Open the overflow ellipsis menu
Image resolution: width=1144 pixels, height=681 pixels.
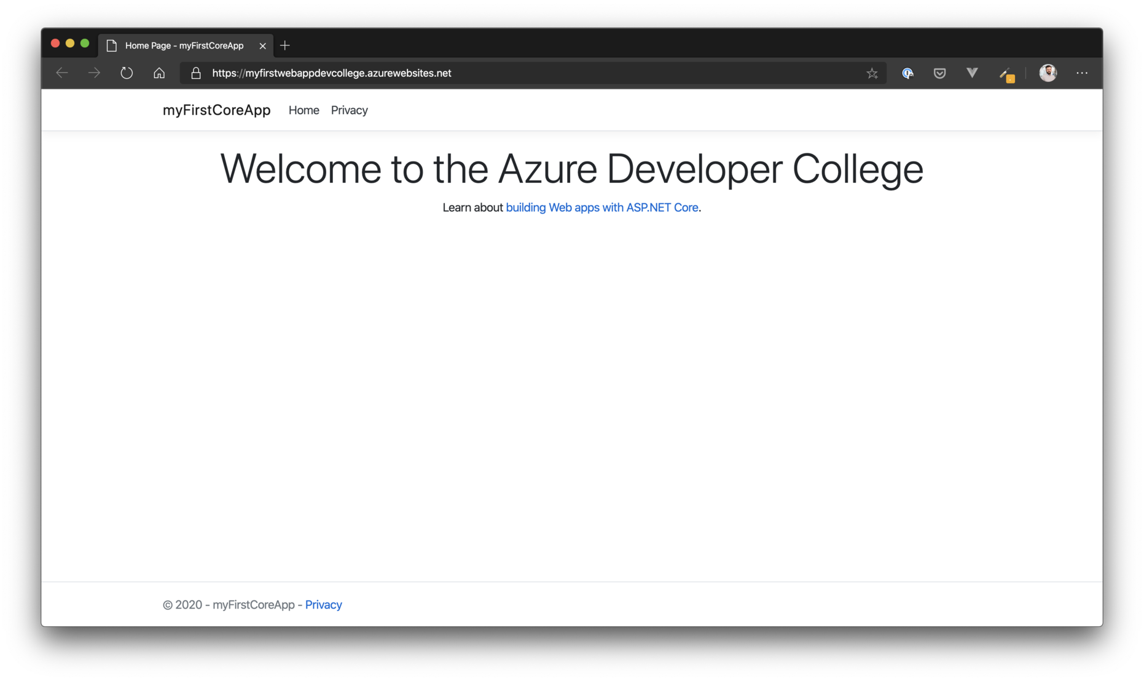pos(1081,73)
